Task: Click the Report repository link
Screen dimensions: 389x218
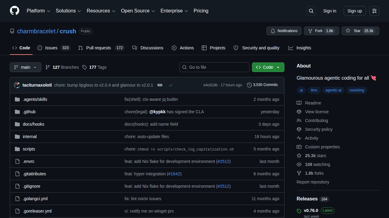Action: click(313, 182)
